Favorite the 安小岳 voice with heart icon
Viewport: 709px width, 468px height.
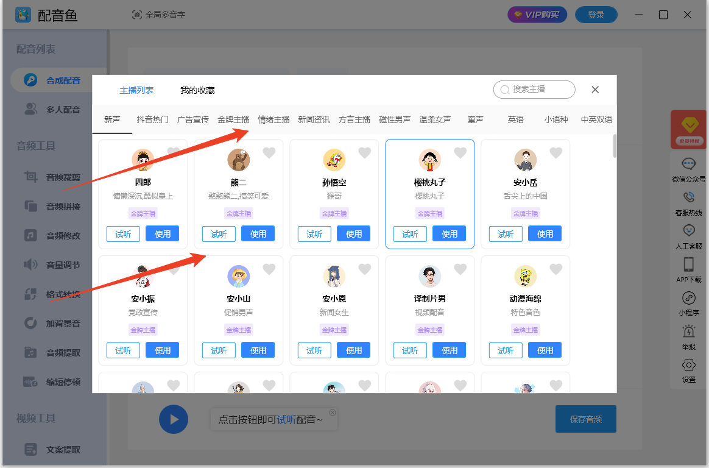click(x=556, y=153)
